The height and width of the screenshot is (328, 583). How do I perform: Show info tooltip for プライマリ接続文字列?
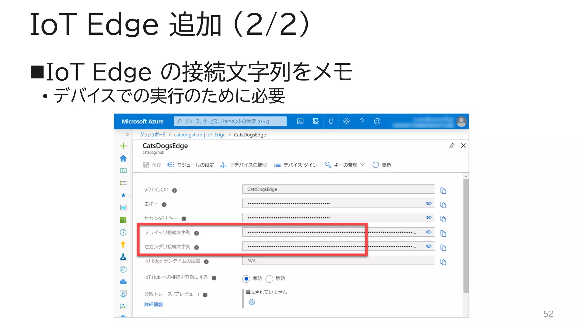point(196,233)
